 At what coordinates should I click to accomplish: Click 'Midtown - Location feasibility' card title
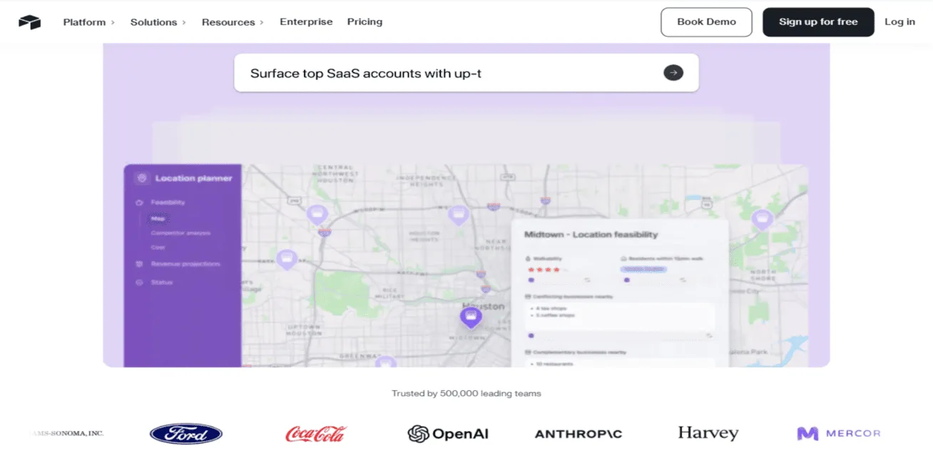pos(591,235)
